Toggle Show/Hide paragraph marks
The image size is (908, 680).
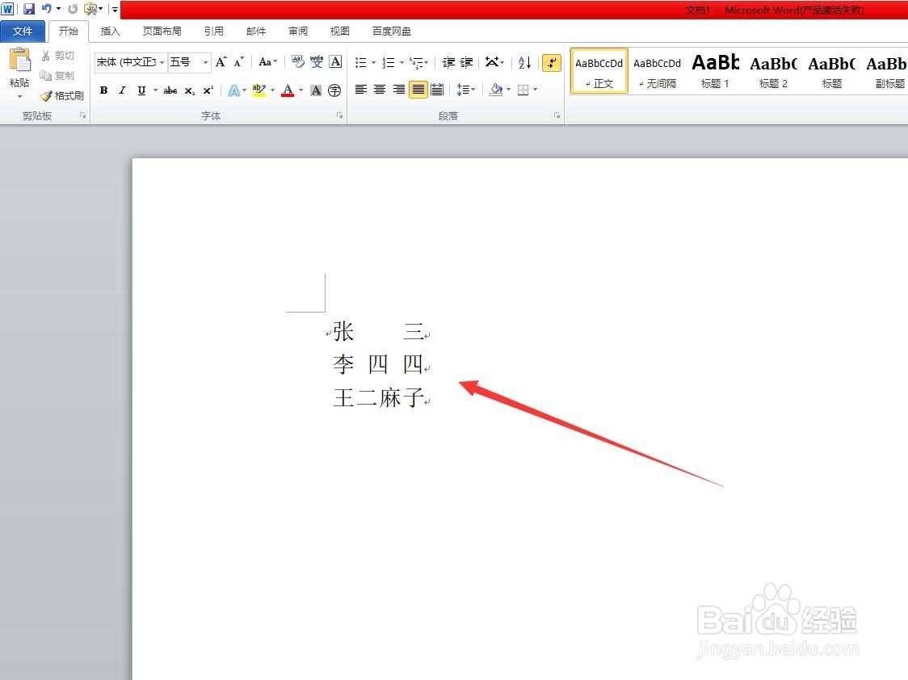click(551, 62)
